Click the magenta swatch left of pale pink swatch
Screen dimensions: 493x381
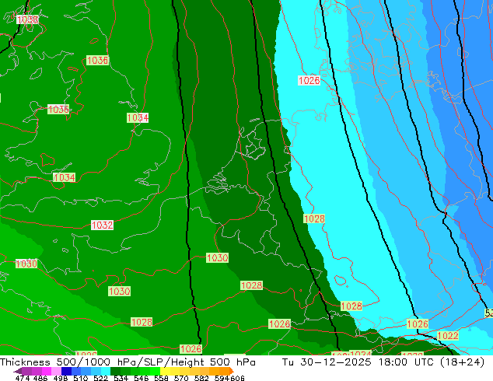(x=47, y=371)
